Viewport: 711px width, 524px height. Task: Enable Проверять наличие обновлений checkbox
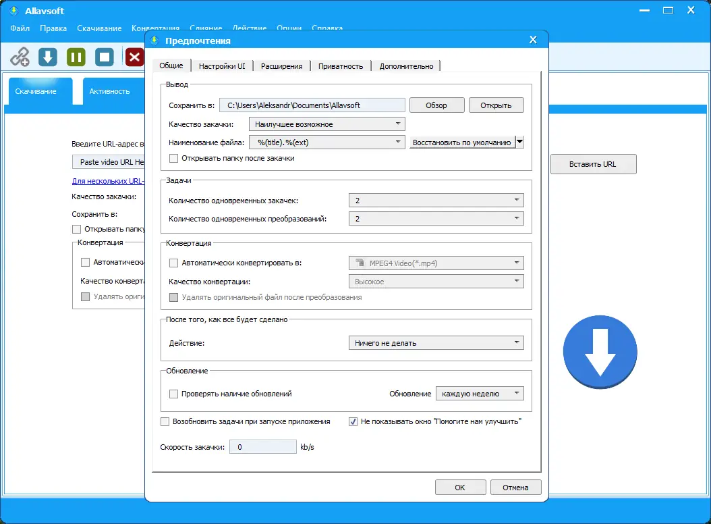click(x=173, y=394)
